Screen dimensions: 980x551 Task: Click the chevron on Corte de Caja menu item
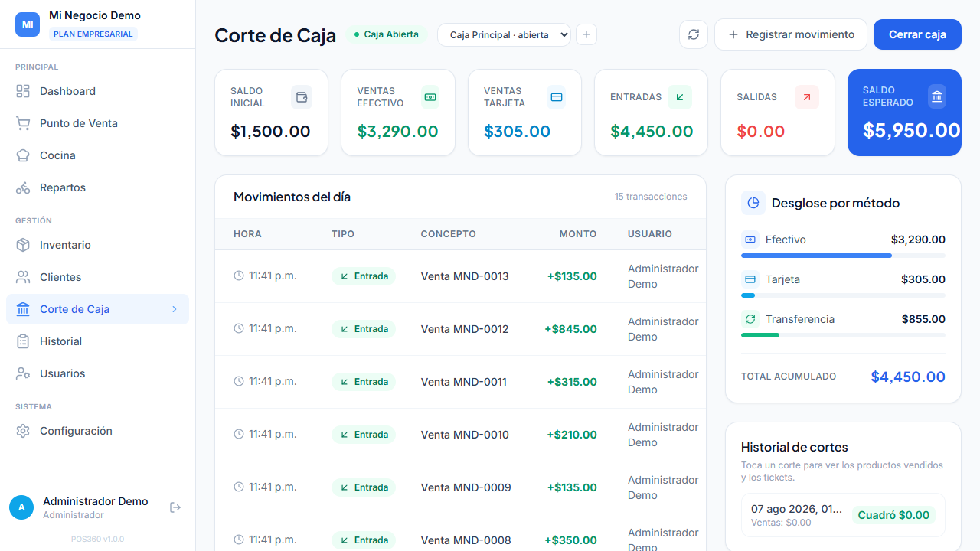(x=175, y=309)
